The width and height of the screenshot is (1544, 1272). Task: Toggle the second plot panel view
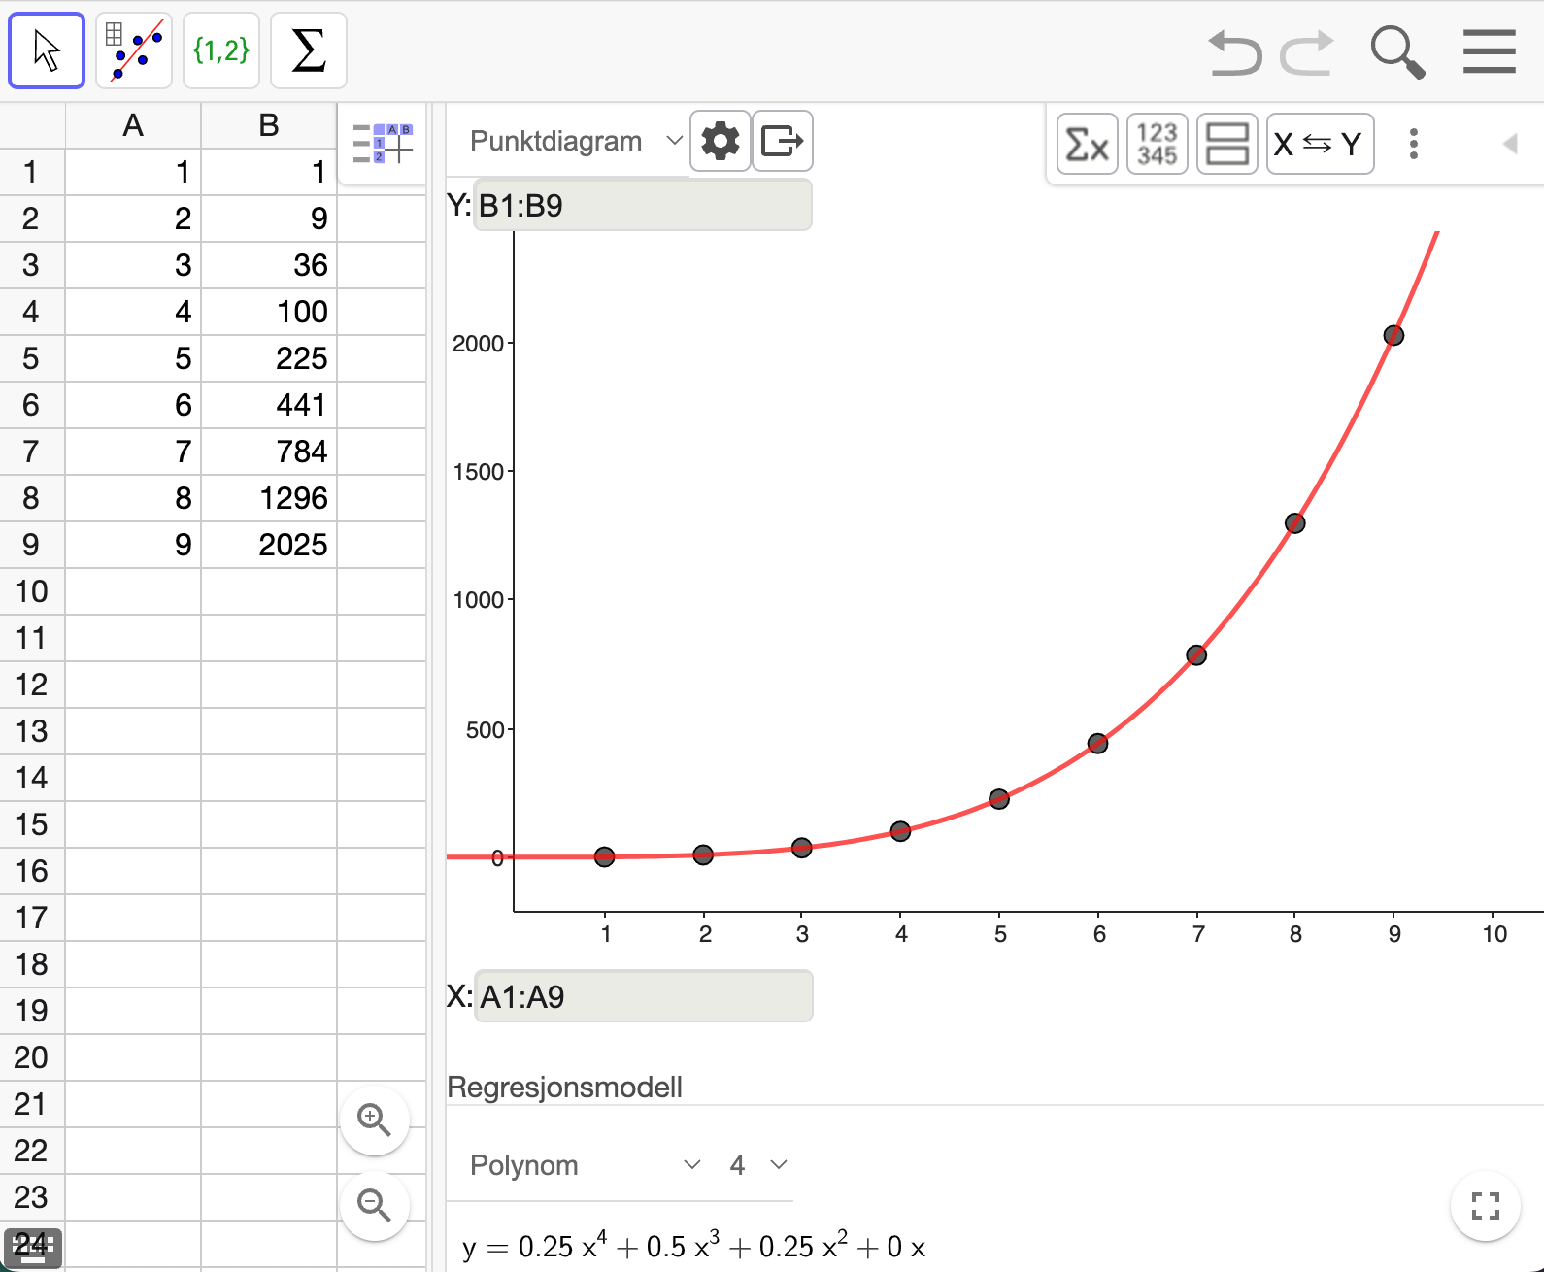pyautogui.click(x=1227, y=145)
